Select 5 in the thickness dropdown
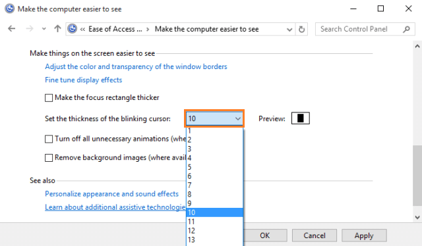 pos(214,167)
